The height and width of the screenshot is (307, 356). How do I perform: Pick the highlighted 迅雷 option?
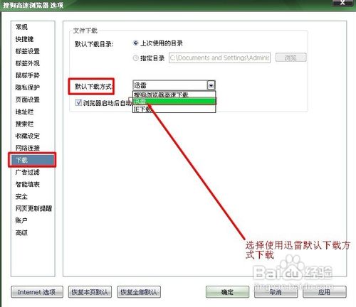coord(174,102)
